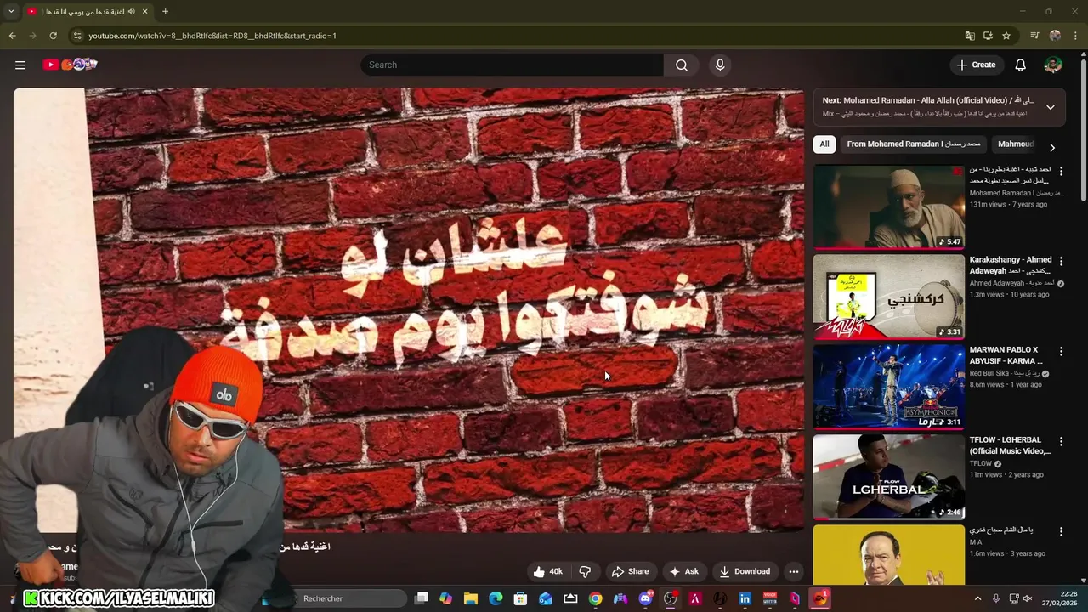Viewport: 1088px width, 612px height.
Task: Open LinkedIn from the taskbar
Action: [x=745, y=598]
